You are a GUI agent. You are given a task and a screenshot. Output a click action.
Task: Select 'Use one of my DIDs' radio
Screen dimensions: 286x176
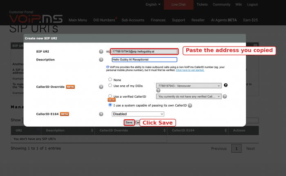click(110, 85)
